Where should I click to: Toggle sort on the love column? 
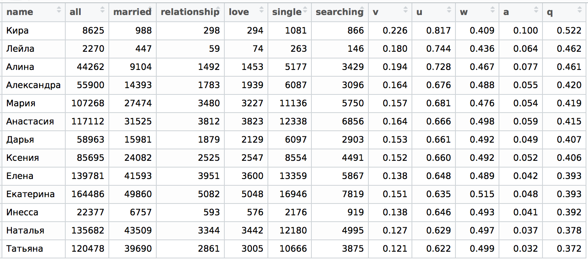point(262,10)
